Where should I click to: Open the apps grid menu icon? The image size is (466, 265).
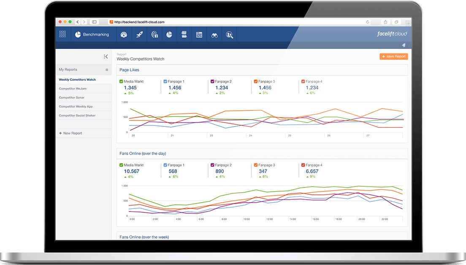(62, 34)
